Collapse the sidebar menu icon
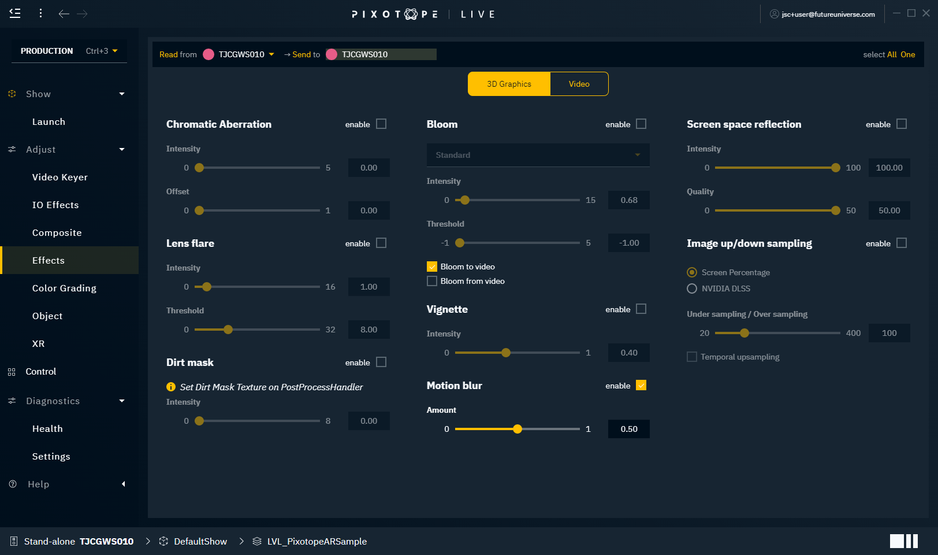938x555 pixels. (x=15, y=13)
